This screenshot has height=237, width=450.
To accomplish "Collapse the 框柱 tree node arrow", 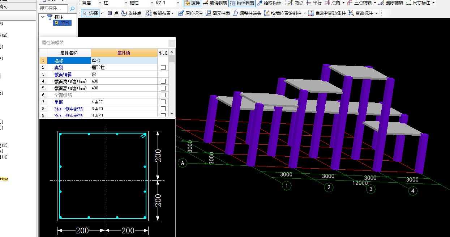I will [x=43, y=17].
